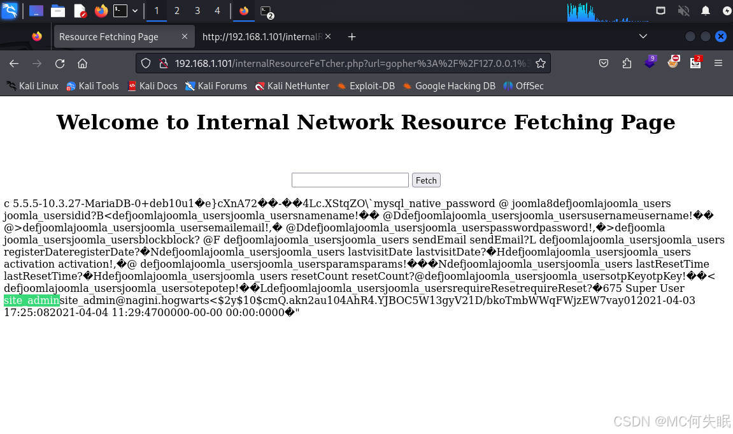Open the terminal emulator launcher
Screen dimensions: 733x434
tap(120, 10)
